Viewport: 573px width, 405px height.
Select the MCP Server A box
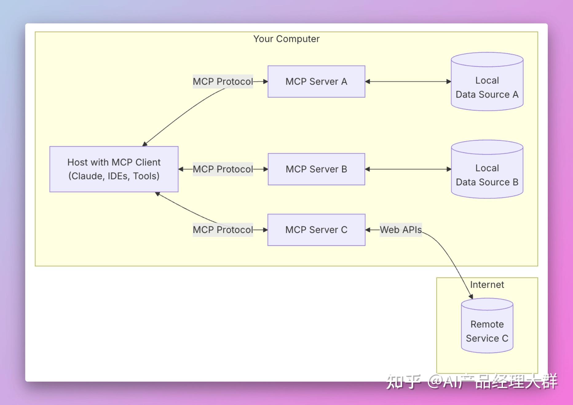click(316, 82)
